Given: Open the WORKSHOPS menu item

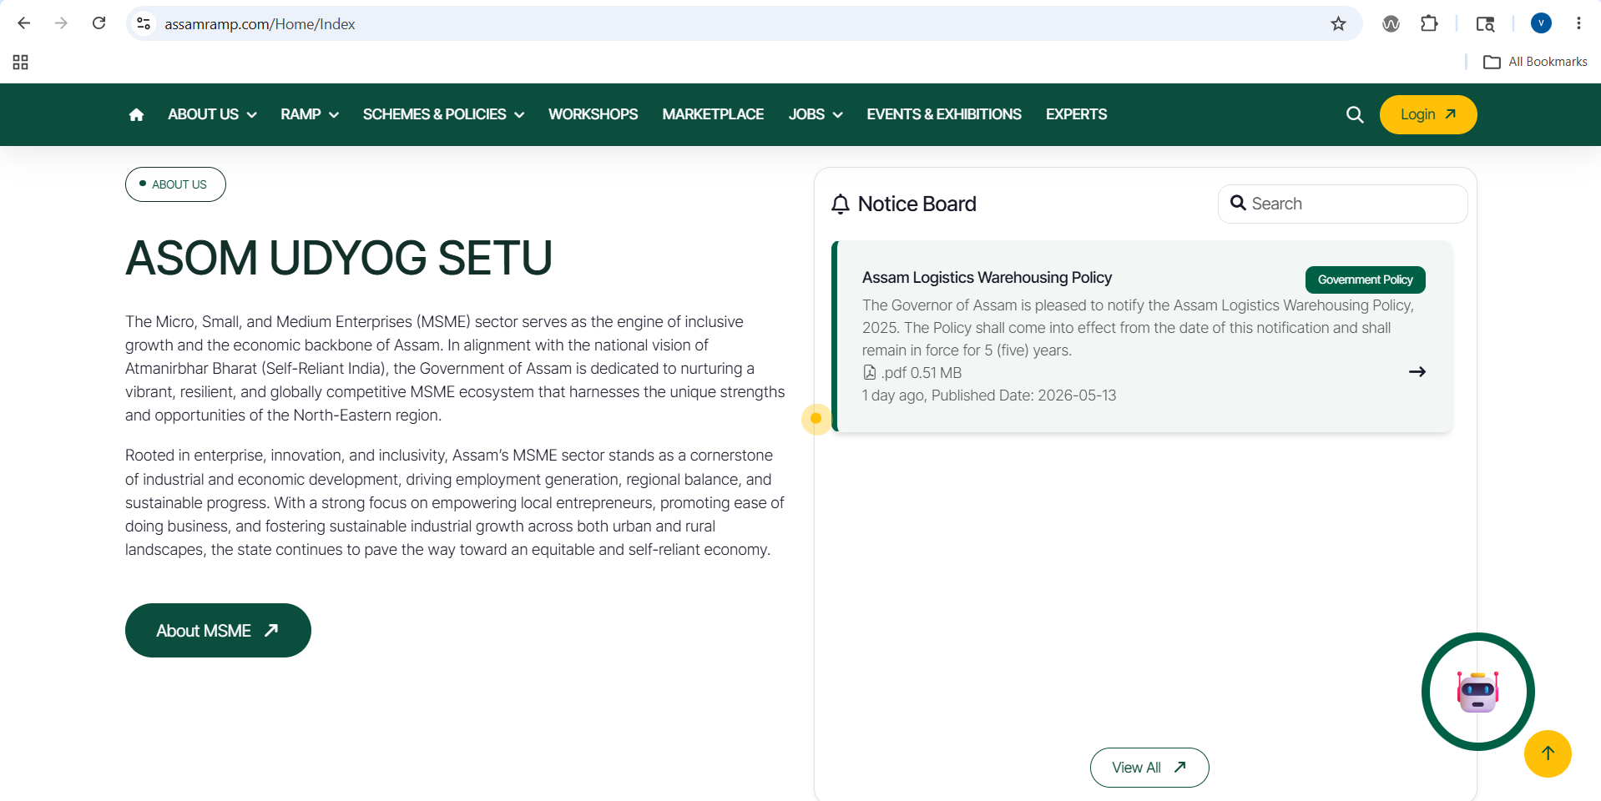Looking at the screenshot, I should (593, 114).
